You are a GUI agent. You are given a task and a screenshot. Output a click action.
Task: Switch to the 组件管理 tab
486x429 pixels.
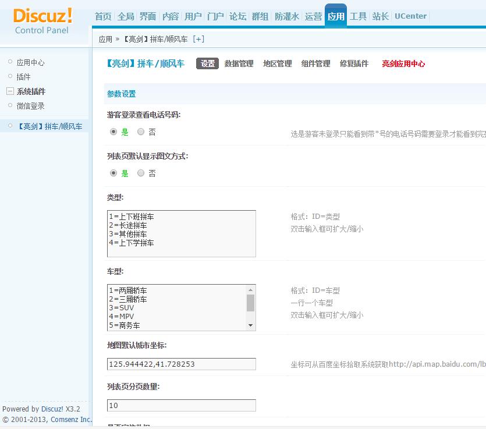[x=315, y=64]
